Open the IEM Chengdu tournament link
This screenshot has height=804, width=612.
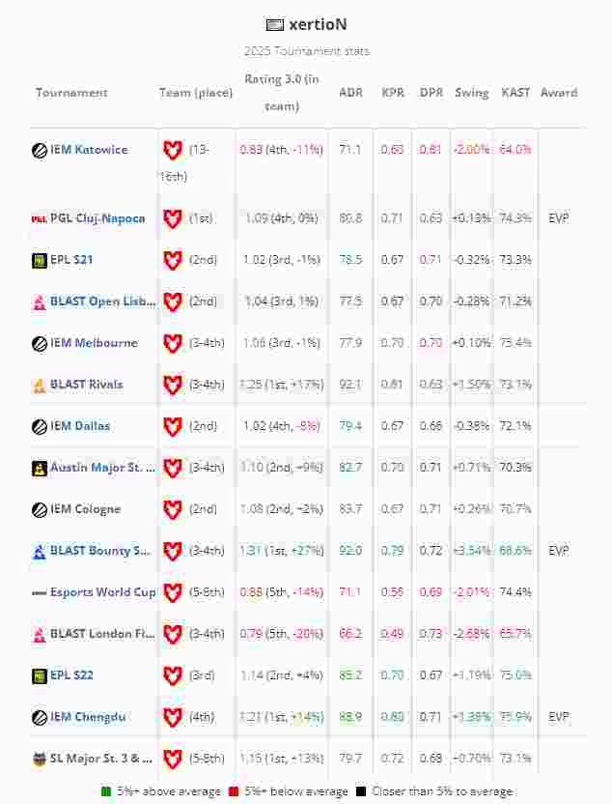pyautogui.click(x=88, y=717)
